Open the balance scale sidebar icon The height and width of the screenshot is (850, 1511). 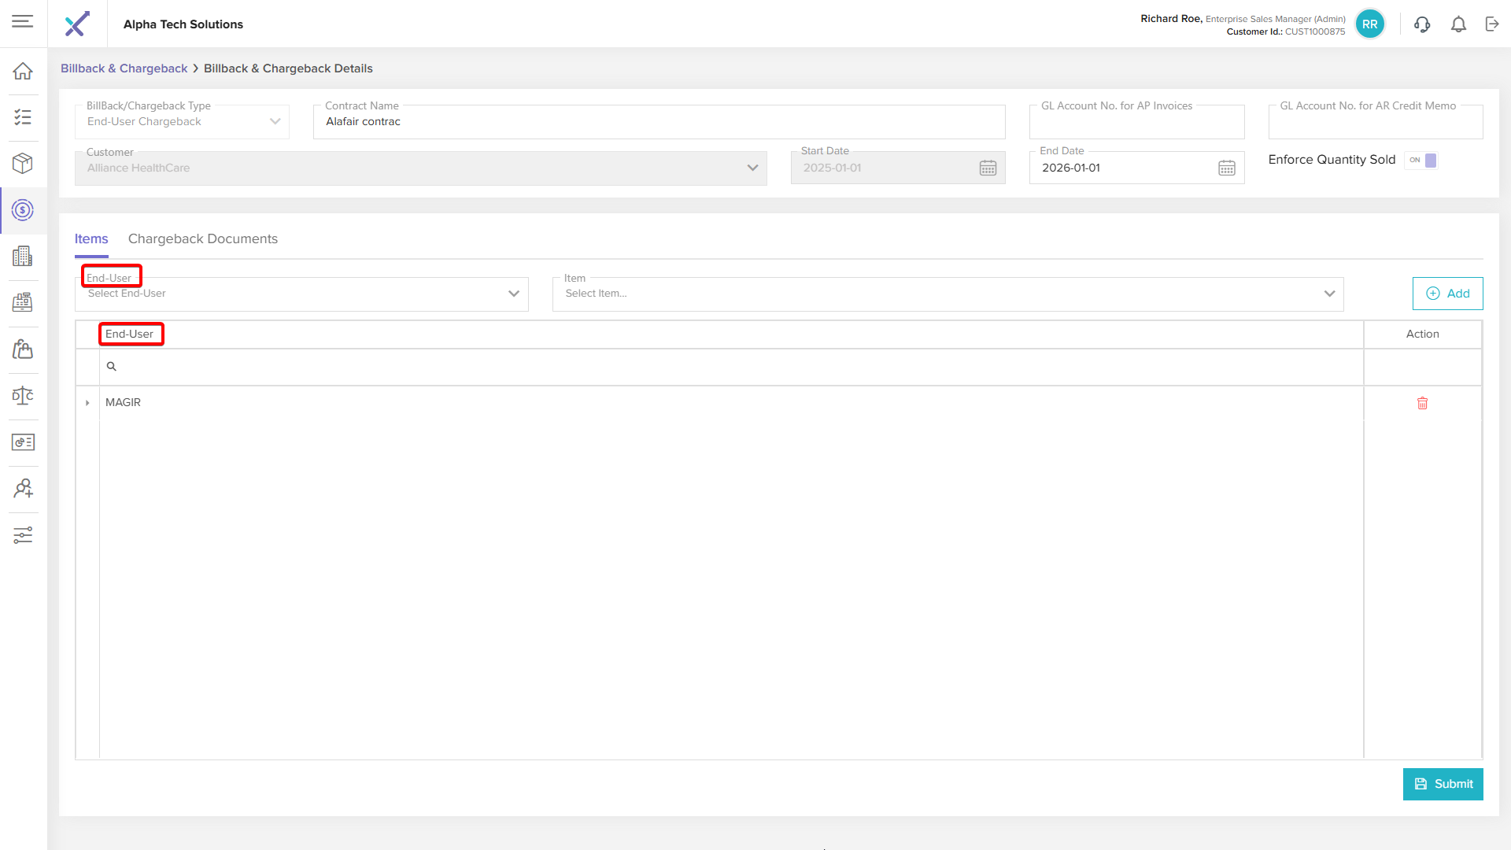23,395
